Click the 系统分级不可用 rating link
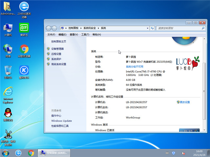 pyautogui.click(x=135, y=67)
